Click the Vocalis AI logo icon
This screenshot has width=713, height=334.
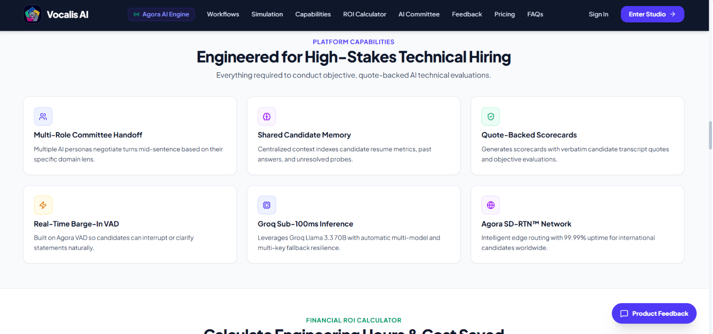click(x=32, y=14)
